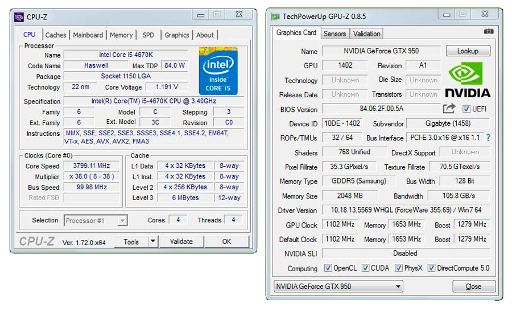512x315 pixels.
Task: Click the Bandwidth value 105.8 GB/s
Action: click(459, 196)
